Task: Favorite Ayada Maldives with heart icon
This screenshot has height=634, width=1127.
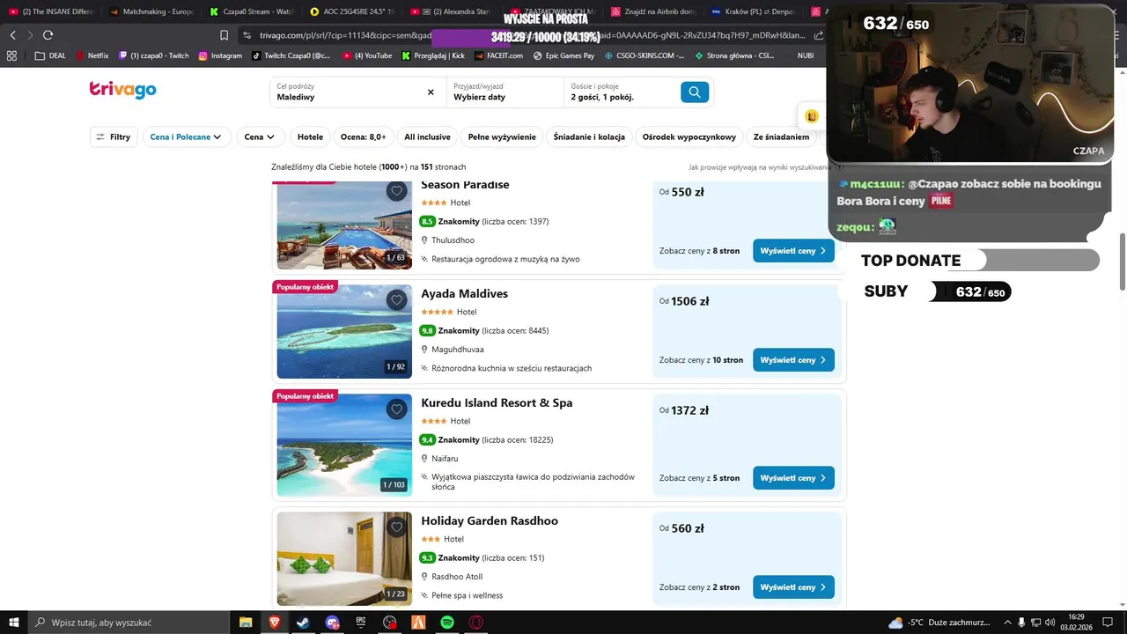Action: pyautogui.click(x=396, y=300)
